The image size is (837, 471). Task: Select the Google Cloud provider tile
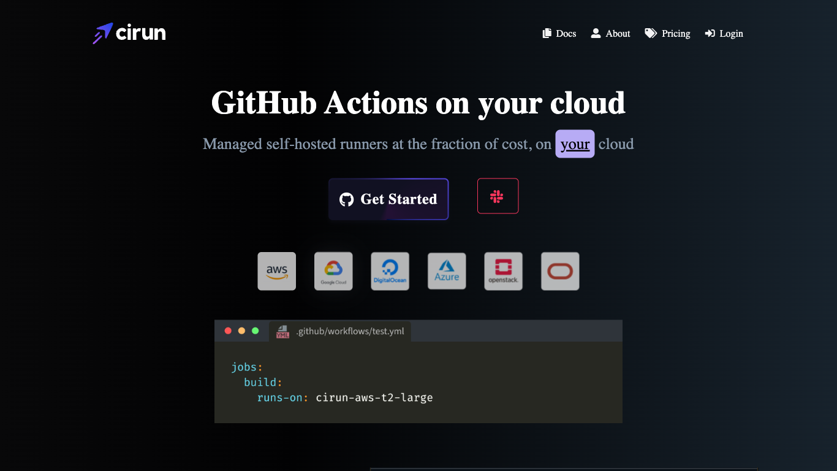333,271
